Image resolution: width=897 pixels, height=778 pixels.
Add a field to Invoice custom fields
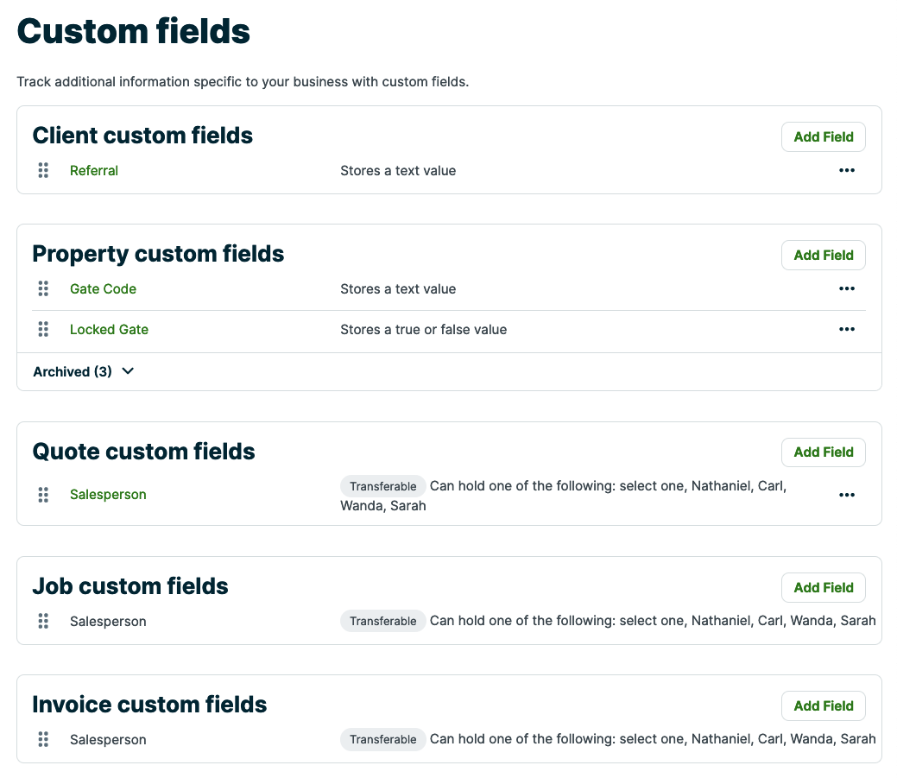pyautogui.click(x=823, y=706)
